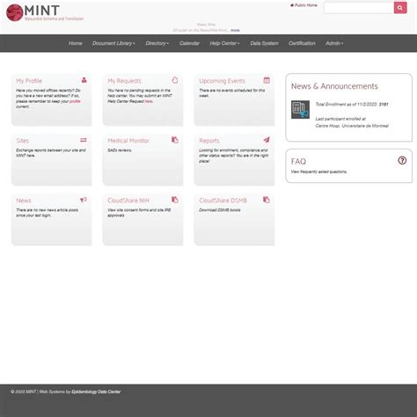Click into the search input field
This screenshot has width=417, height=417.
[x=359, y=8]
